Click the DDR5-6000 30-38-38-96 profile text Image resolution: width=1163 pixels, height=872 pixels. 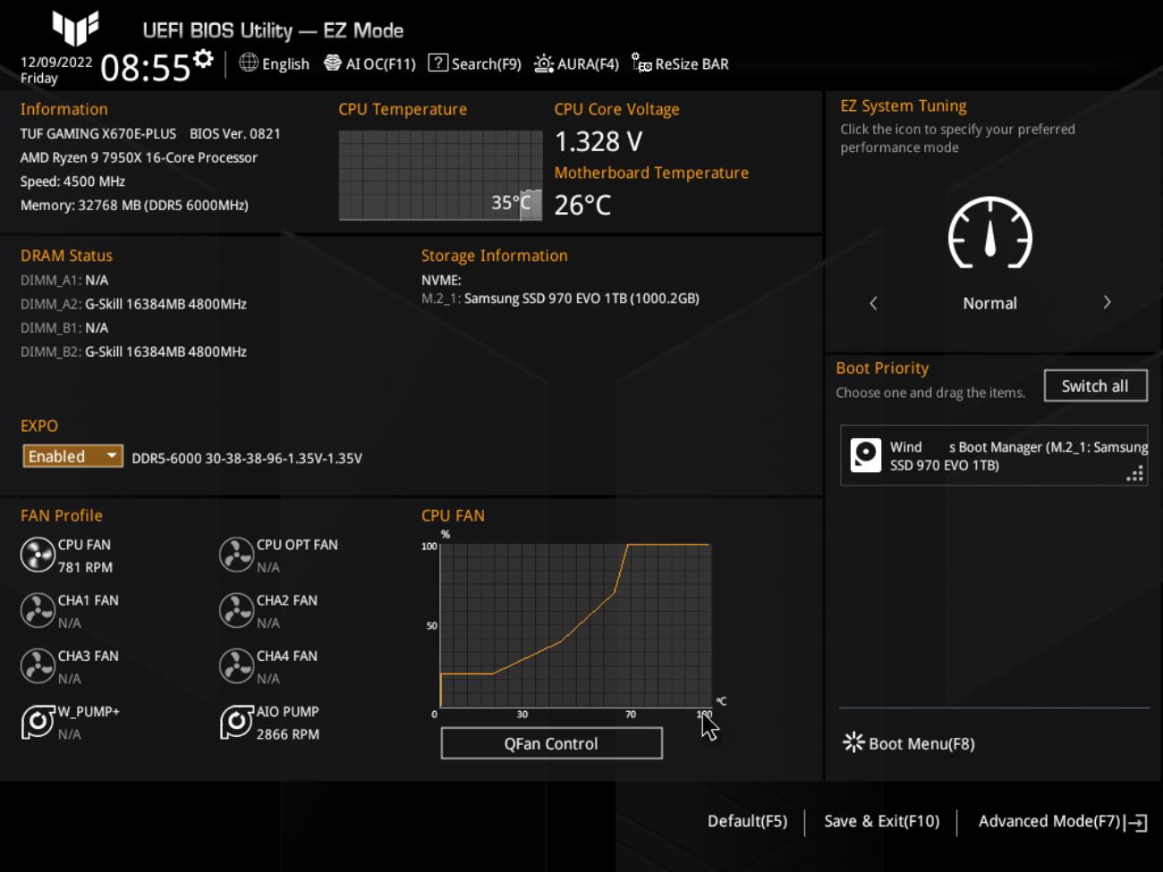click(x=247, y=458)
